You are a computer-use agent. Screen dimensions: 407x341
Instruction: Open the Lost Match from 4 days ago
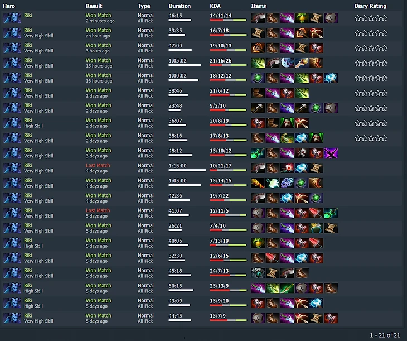(x=98, y=165)
